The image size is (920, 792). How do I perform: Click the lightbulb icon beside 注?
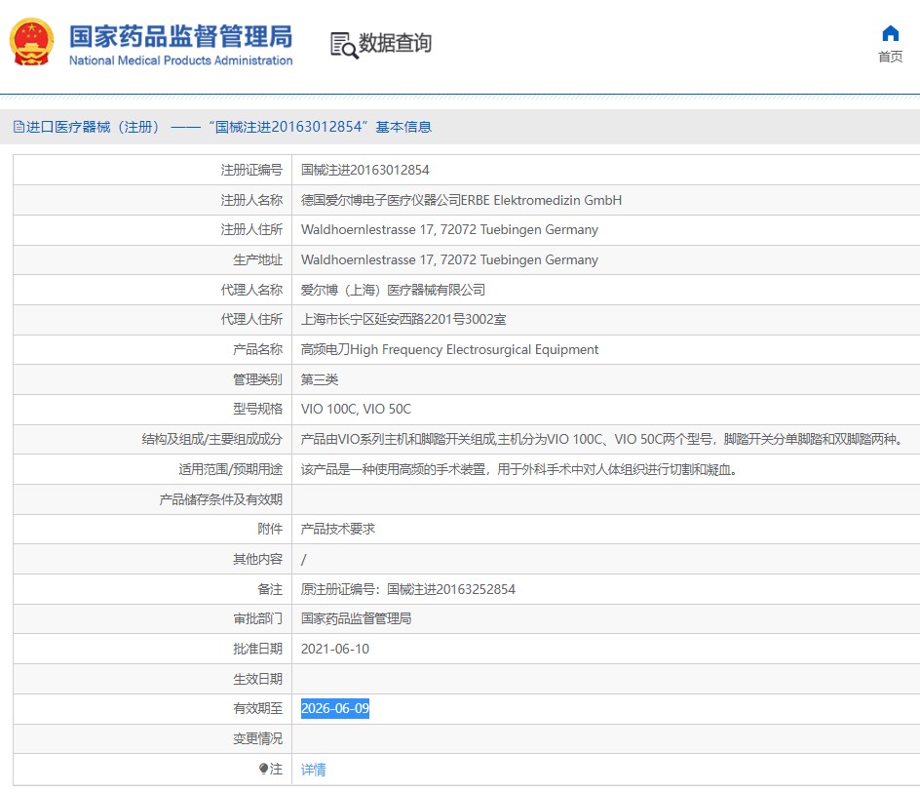coord(263,769)
